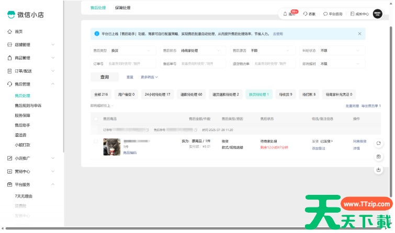Close the 售后助手 info banner
The image size is (395, 233).
359,33
